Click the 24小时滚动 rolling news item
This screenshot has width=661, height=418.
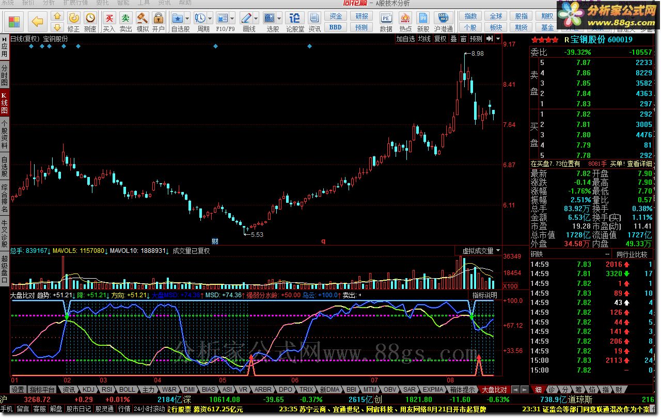click(149, 409)
